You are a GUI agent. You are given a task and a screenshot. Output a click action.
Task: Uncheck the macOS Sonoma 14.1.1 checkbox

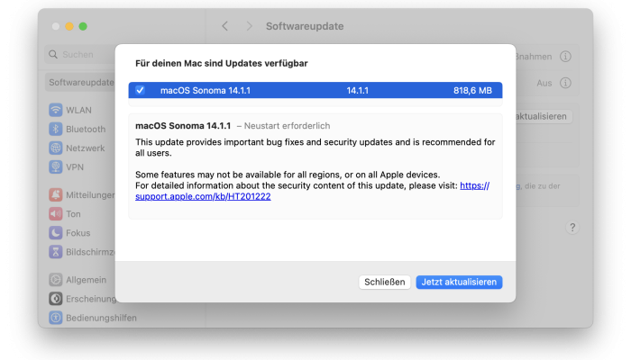point(140,90)
